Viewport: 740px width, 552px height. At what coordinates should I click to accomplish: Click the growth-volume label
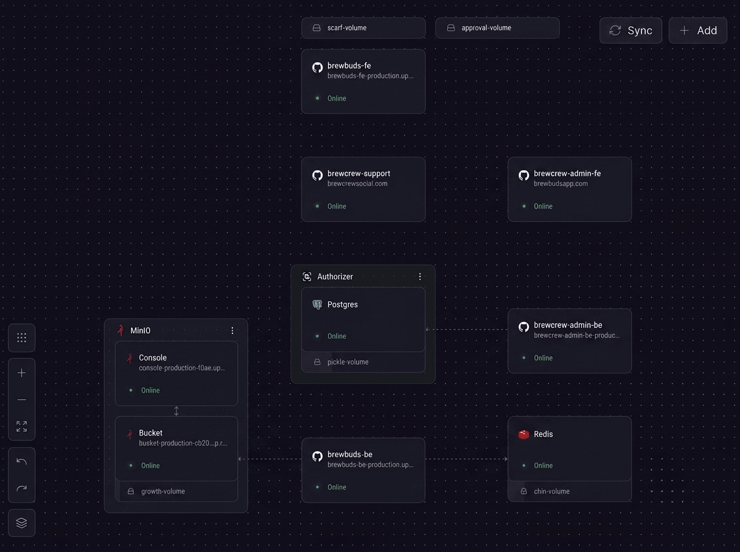163,492
